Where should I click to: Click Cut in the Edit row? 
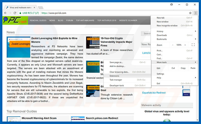pyautogui.click(x=173, y=68)
